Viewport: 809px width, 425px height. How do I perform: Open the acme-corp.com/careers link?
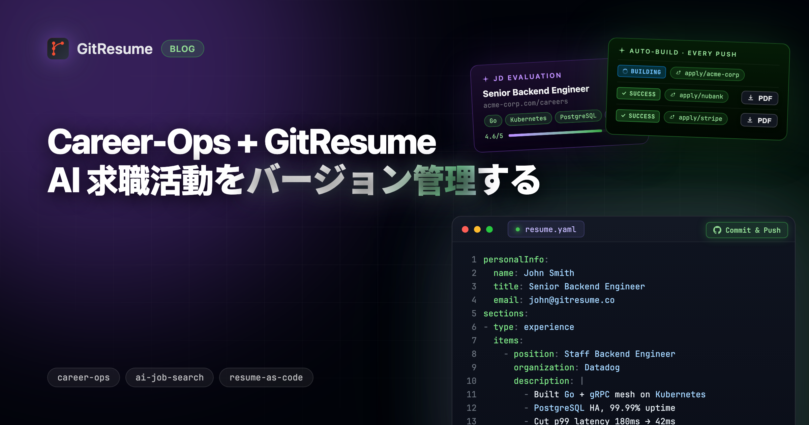pos(526,103)
